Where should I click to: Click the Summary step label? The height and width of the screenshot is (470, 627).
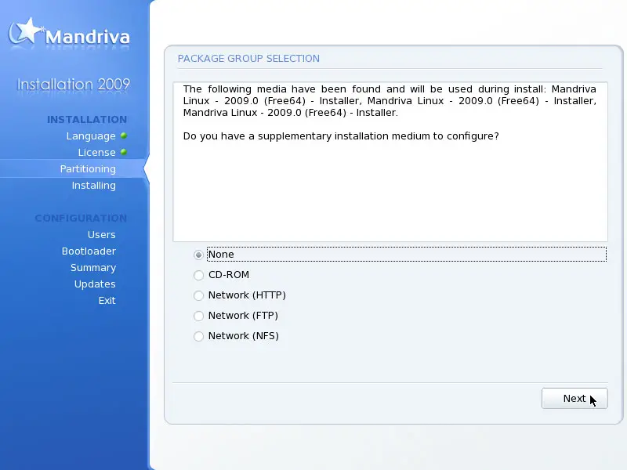[93, 268]
